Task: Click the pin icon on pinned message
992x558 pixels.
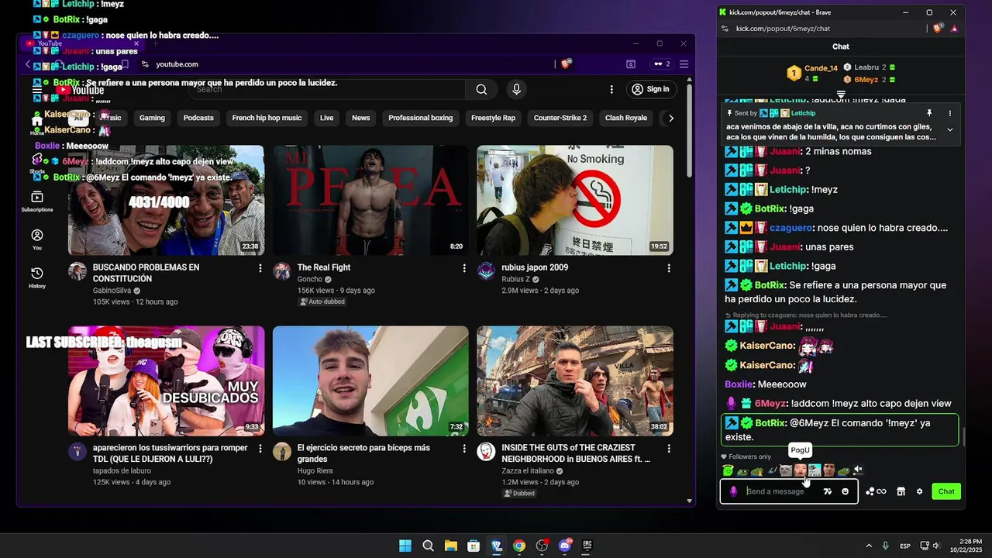Action: point(929,113)
